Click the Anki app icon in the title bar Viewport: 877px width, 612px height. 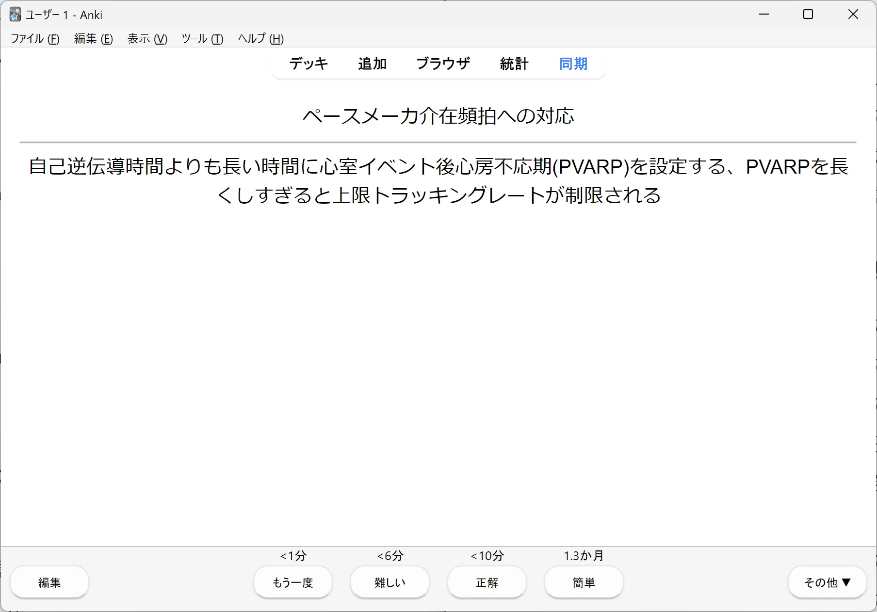click(x=15, y=15)
